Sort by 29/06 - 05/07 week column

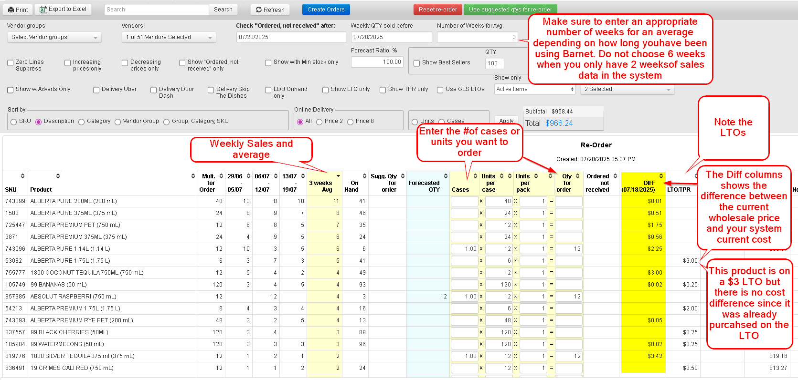click(248, 176)
